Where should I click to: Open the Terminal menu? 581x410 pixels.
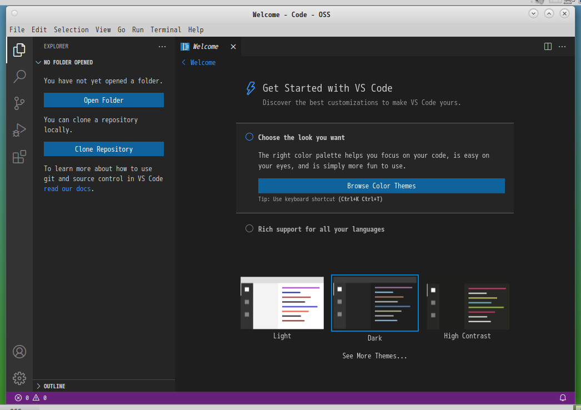166,29
